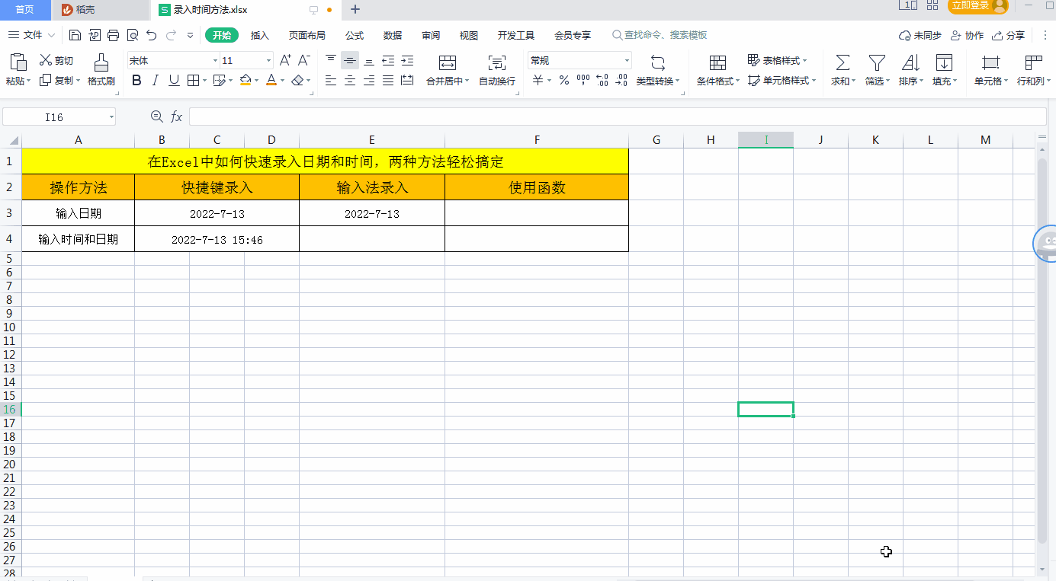Click Merge and Center (合并居中) icon

click(x=448, y=62)
